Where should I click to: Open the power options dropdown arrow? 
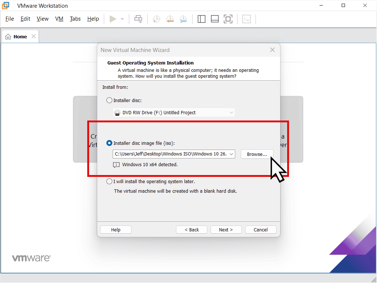pos(122,19)
